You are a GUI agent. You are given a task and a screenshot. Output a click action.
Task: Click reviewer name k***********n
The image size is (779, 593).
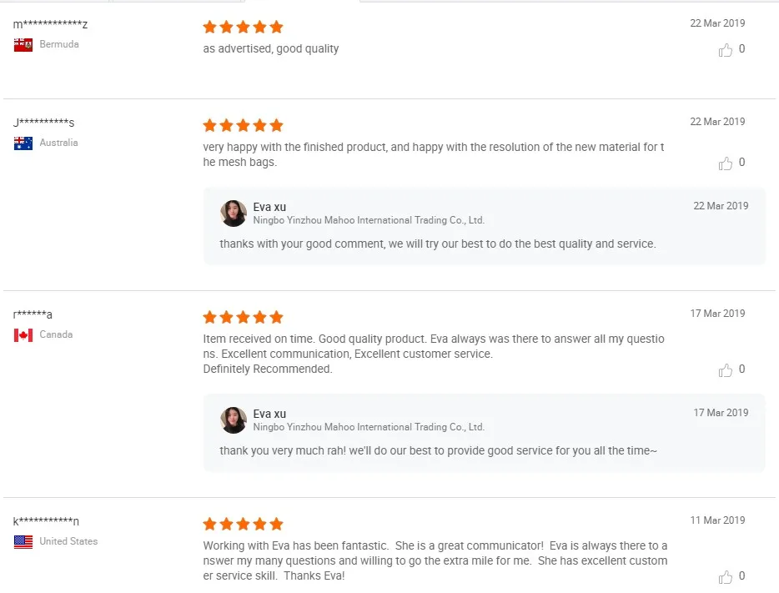click(47, 521)
